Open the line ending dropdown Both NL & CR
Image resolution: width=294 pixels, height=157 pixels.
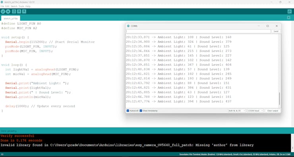pyautogui.click(x=237, y=111)
